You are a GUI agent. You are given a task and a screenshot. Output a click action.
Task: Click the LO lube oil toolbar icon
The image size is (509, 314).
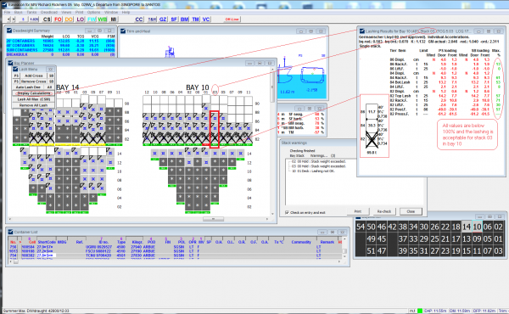pos(81,20)
